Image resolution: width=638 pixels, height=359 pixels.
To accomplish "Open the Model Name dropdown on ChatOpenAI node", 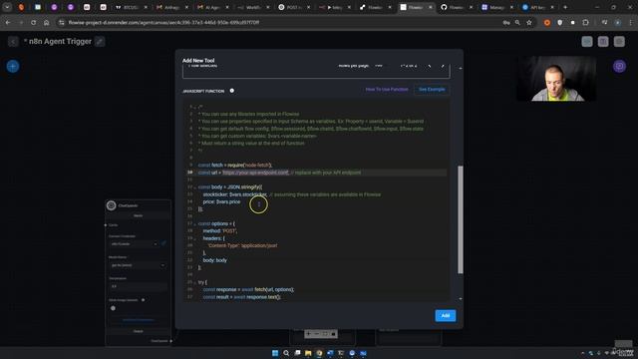I will click(x=138, y=265).
